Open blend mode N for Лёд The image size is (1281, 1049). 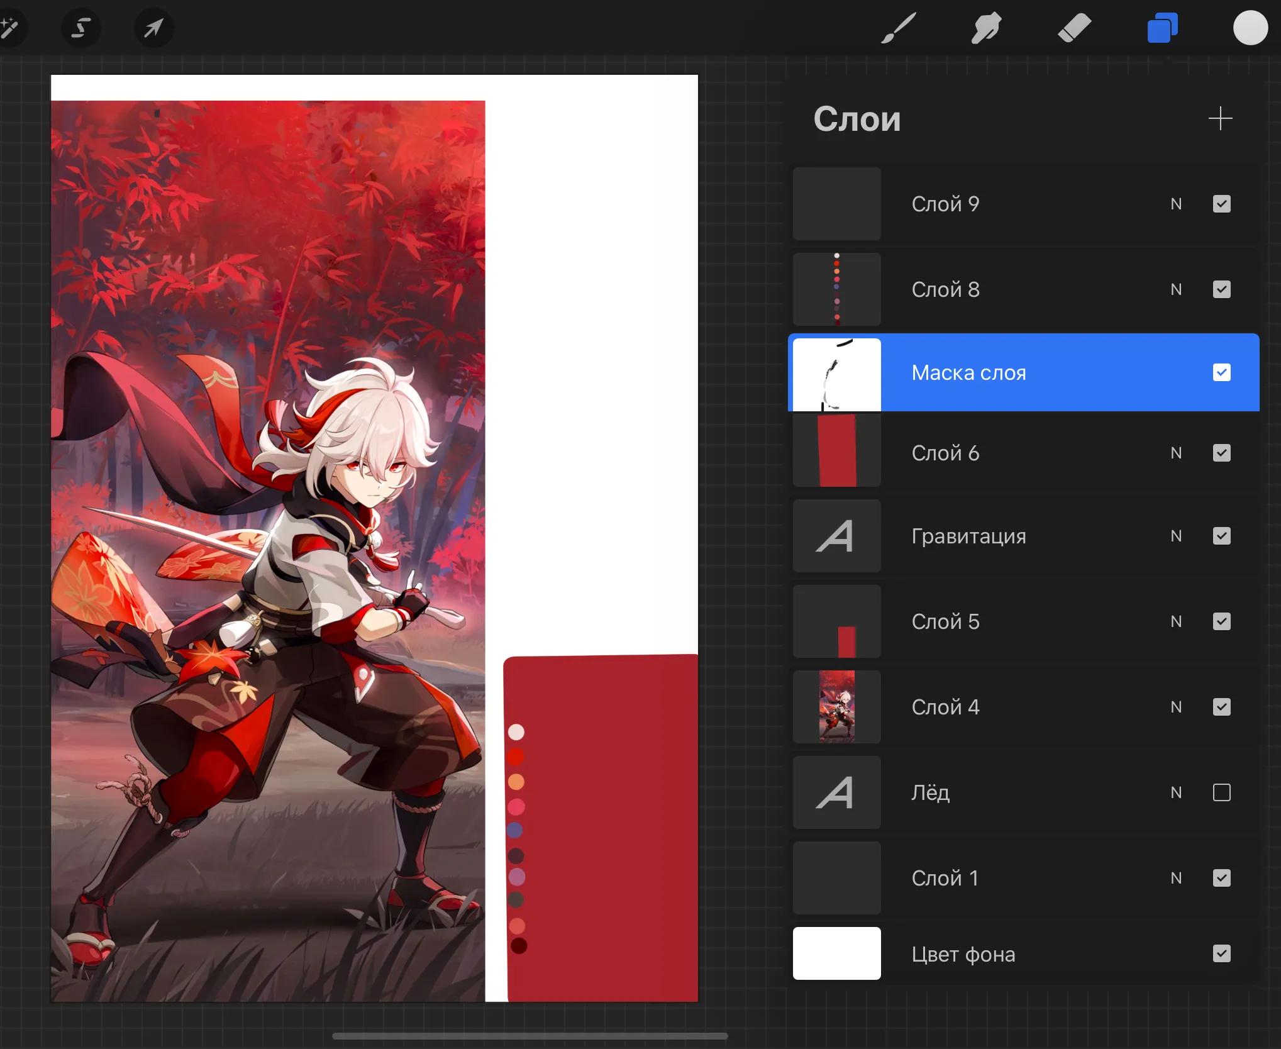click(1176, 792)
